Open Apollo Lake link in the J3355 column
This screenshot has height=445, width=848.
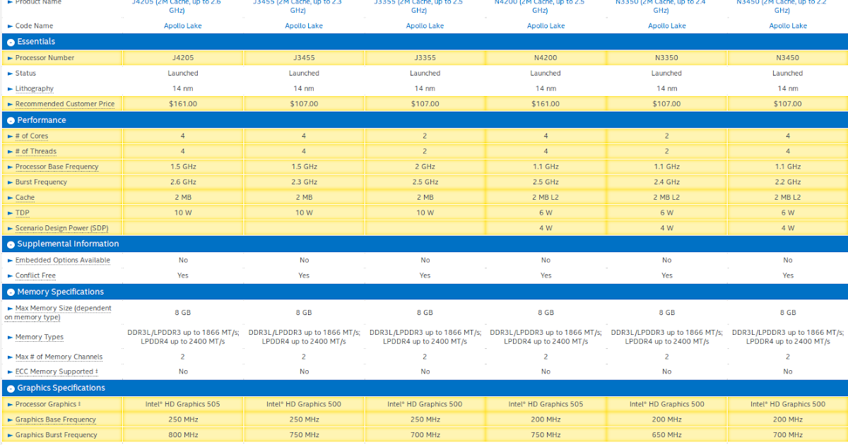[x=425, y=26]
